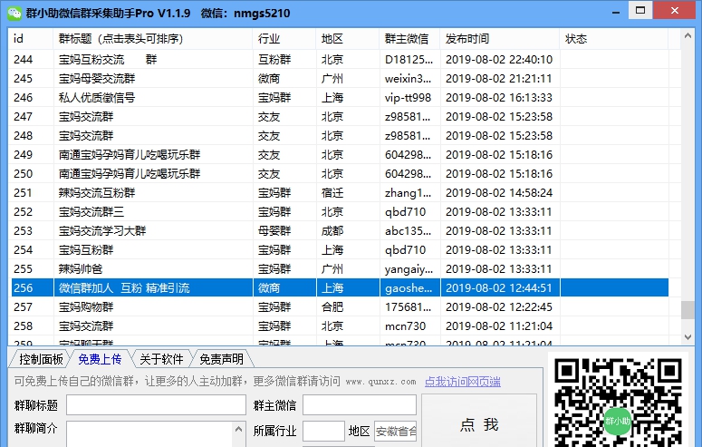The image size is (702, 447).
Task: Click highlighted row 微信群加人 互粉 精准引流
Action: pos(340,287)
